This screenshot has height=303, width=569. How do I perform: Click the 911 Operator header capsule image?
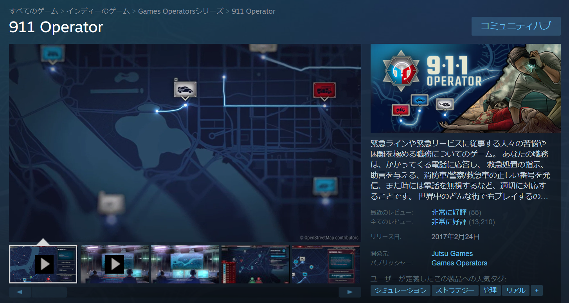(465, 88)
